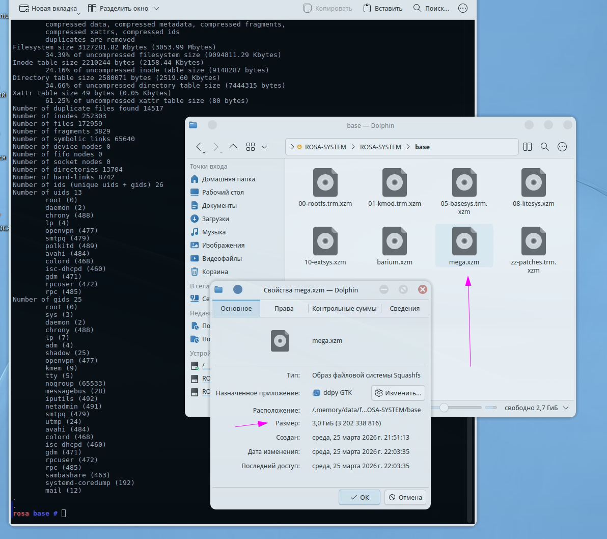Select the barium.xzm file icon
Screen dimensions: 607x539
click(x=394, y=241)
